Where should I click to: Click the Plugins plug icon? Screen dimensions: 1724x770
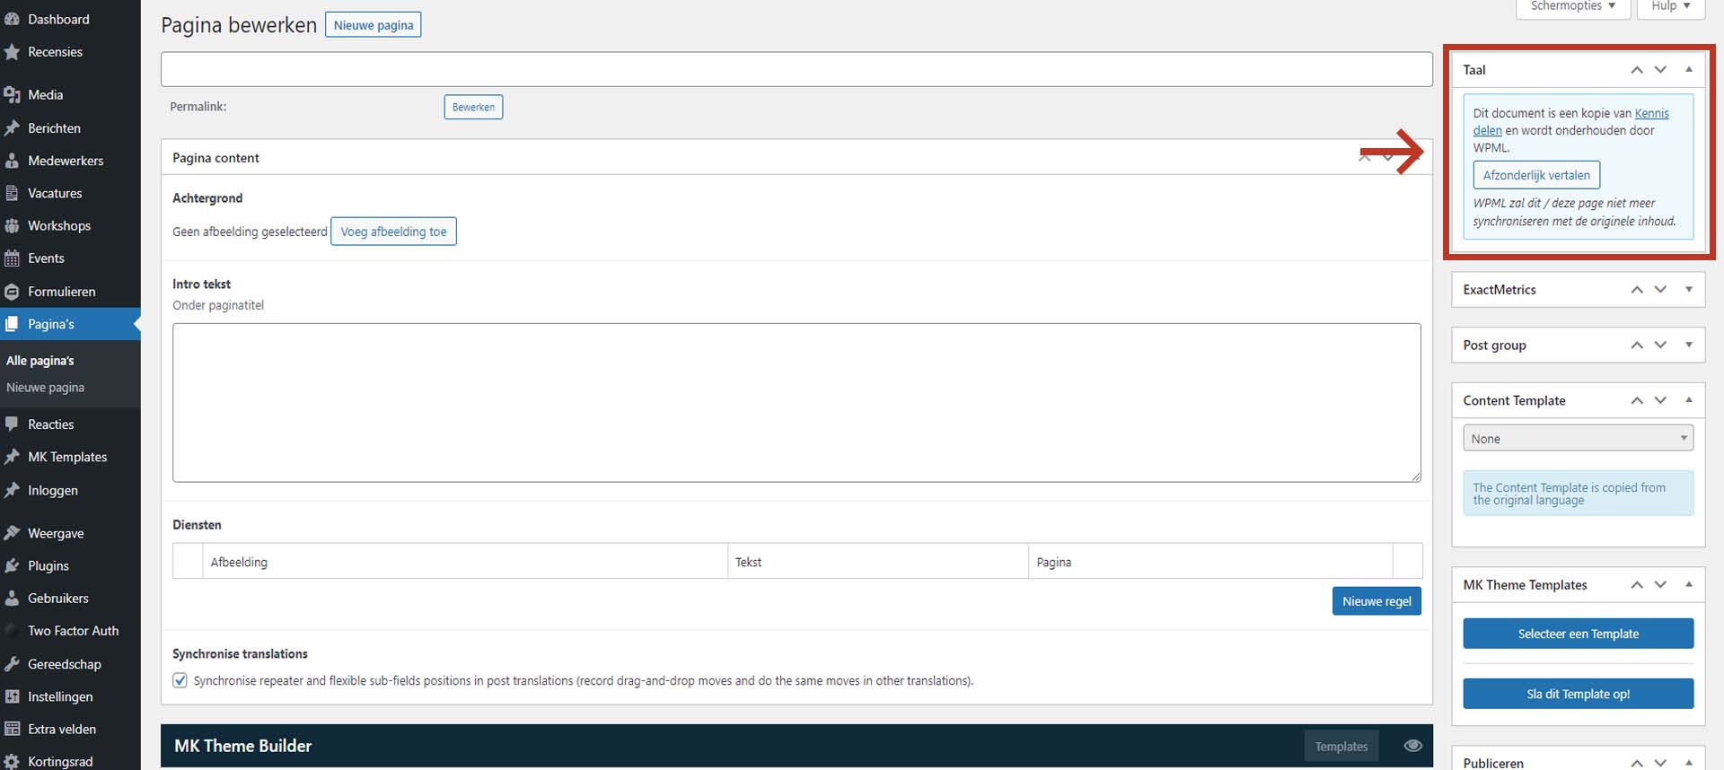pyautogui.click(x=12, y=565)
